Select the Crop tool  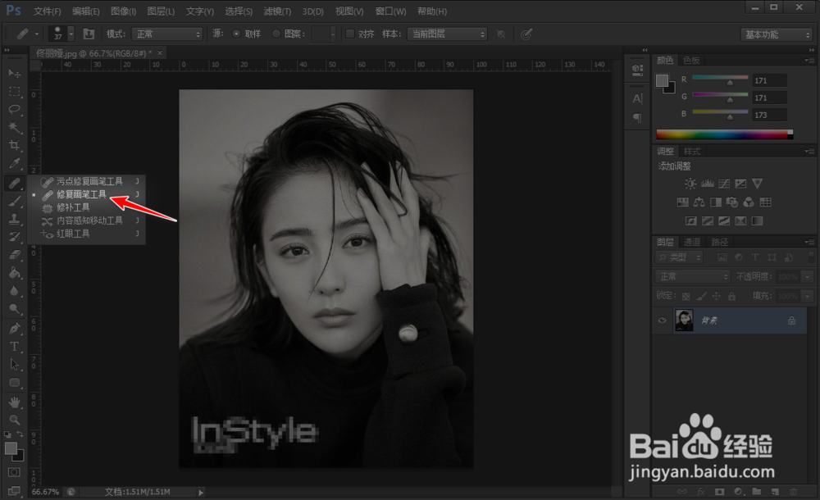[14, 145]
